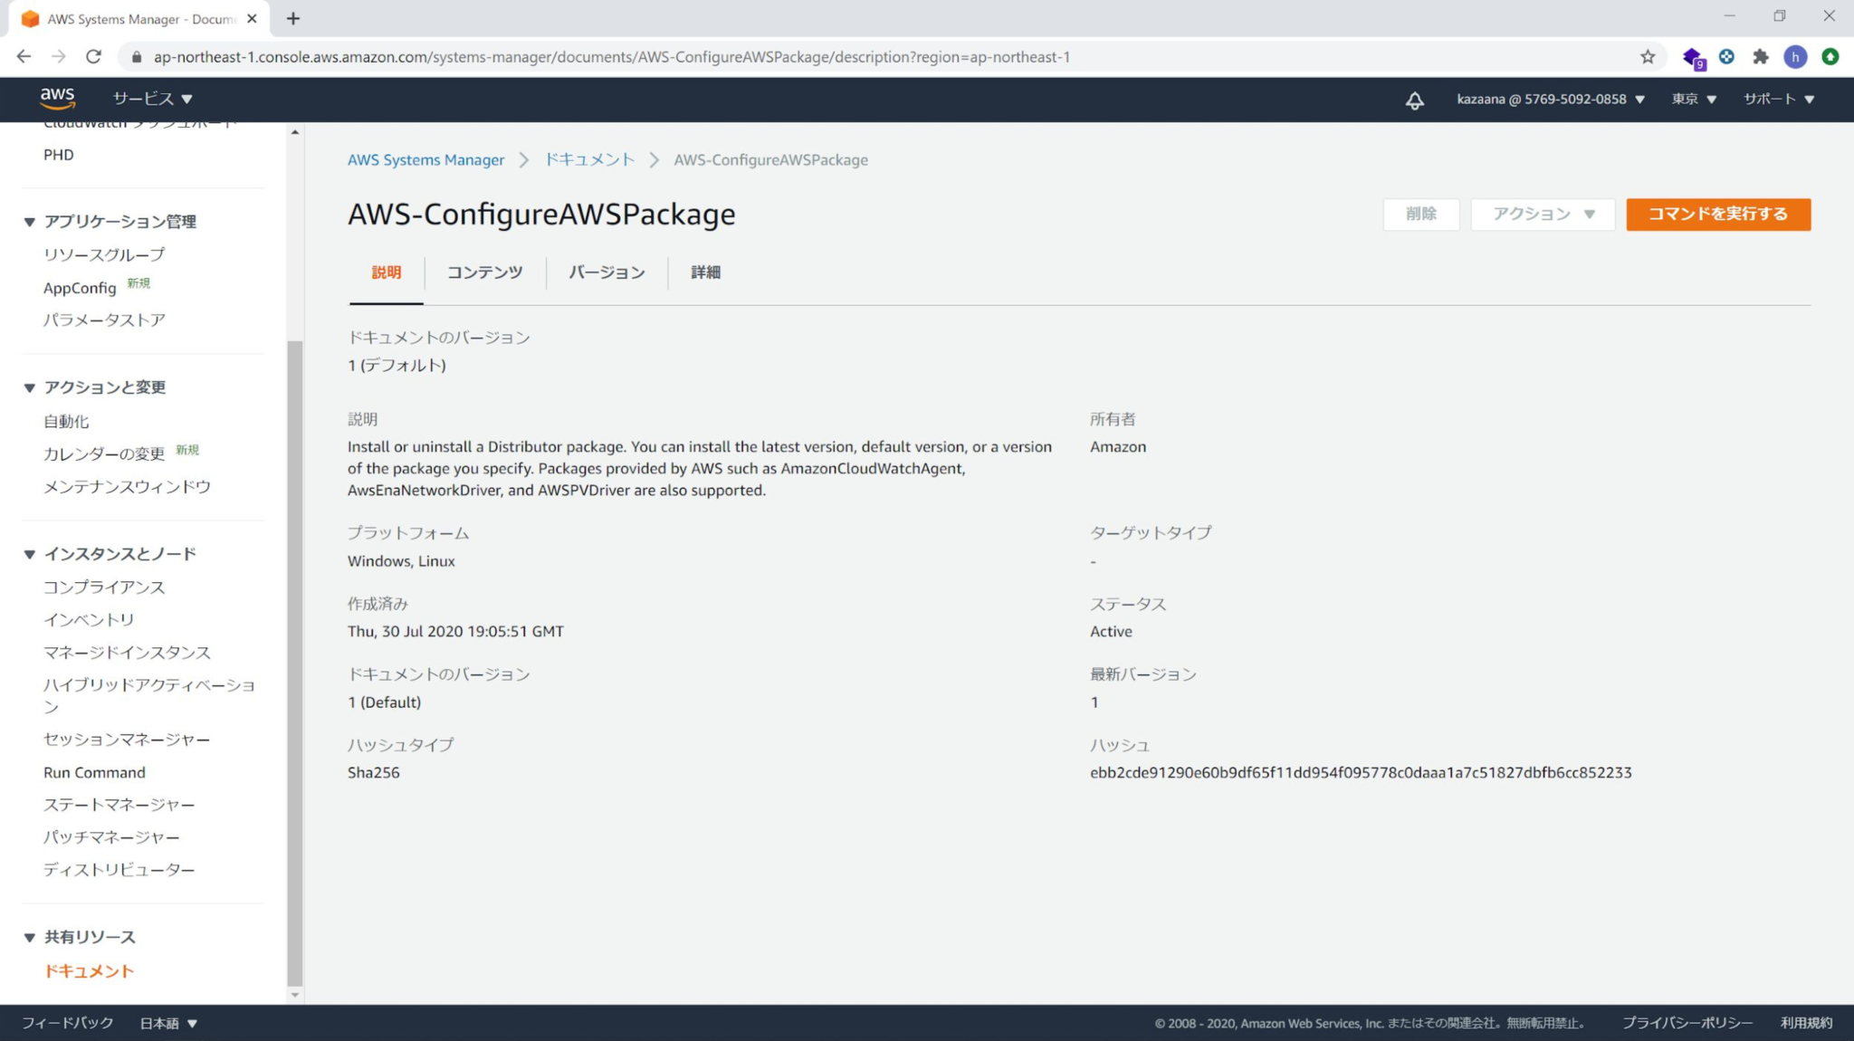Open the blue compass-style extension icon

(x=1727, y=56)
